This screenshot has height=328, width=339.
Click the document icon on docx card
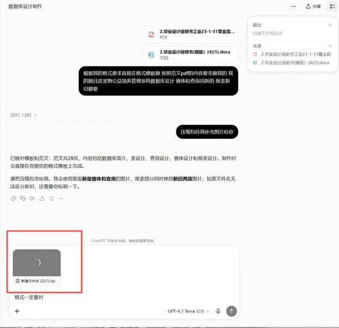click(x=151, y=55)
